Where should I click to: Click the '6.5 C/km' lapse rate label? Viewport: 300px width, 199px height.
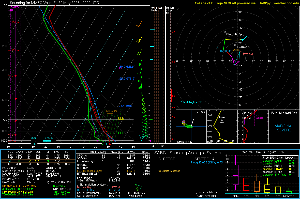click(111, 111)
